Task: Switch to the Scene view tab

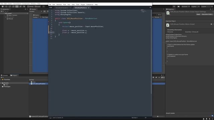Action: (33, 9)
